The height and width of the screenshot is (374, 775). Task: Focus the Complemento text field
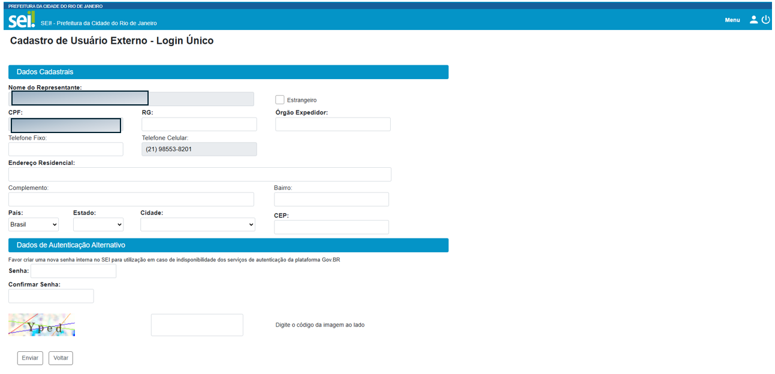(131, 200)
